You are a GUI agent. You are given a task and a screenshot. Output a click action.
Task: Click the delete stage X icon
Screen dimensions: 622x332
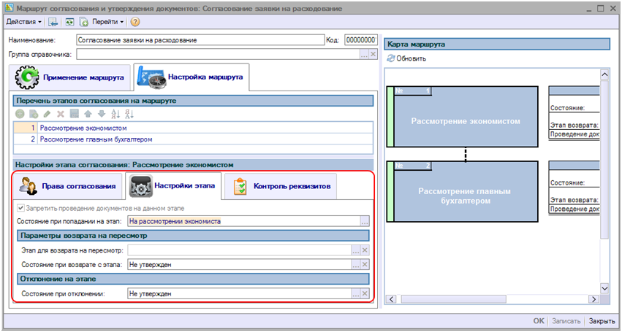click(x=61, y=114)
